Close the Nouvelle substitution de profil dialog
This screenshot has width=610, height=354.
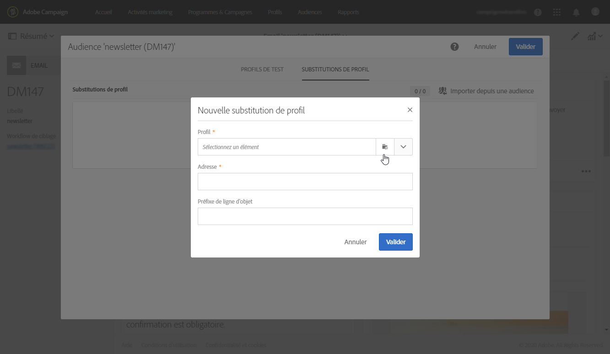(410, 110)
